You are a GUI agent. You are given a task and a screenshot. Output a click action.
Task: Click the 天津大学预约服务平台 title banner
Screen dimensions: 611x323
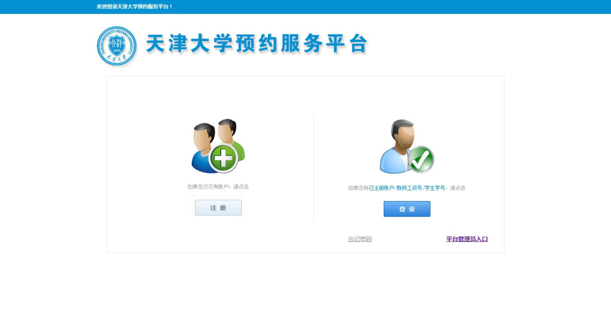point(257,44)
